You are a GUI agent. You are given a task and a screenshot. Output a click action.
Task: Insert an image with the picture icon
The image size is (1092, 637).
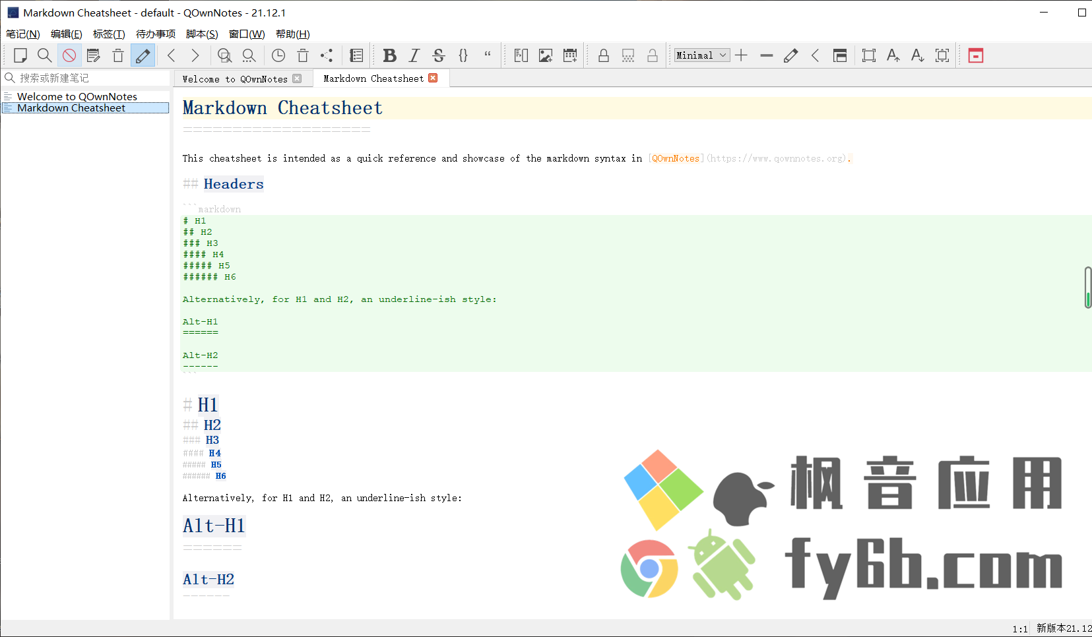tap(546, 55)
